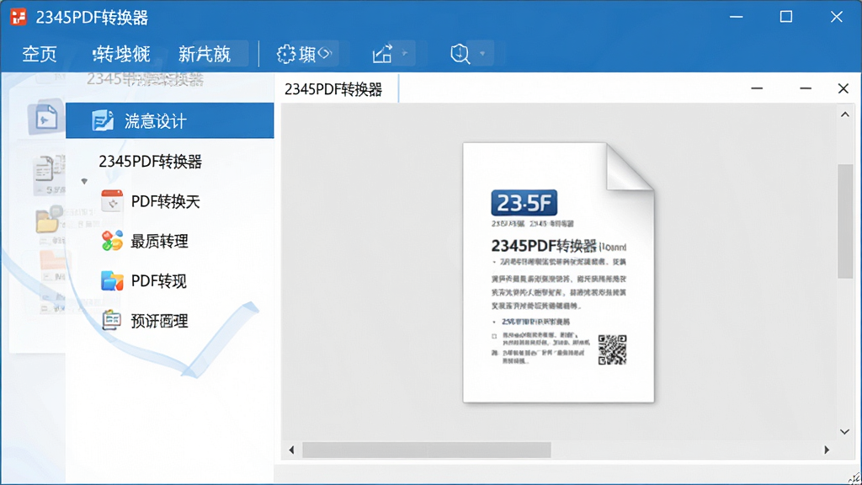
Task: Click the 23-5F blue badge in document
Action: [x=524, y=203]
